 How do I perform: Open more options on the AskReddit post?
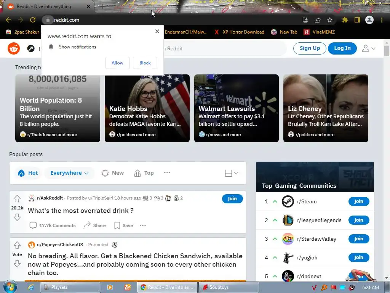point(143,225)
